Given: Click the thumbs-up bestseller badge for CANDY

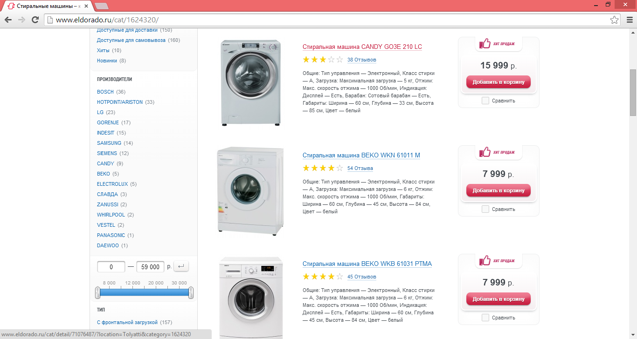Looking at the screenshot, I should 485,44.
